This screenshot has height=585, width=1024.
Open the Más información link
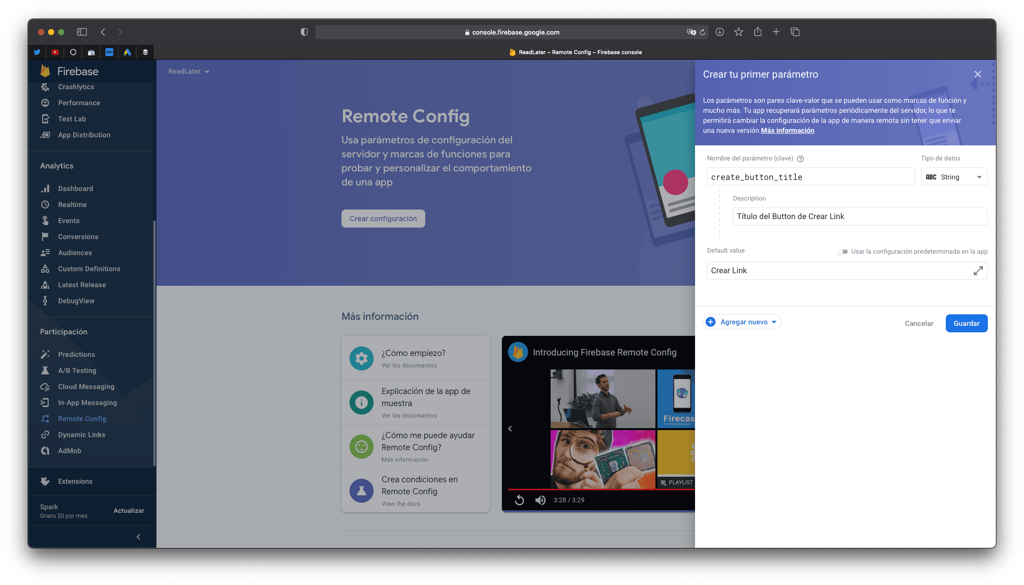pyautogui.click(x=787, y=130)
